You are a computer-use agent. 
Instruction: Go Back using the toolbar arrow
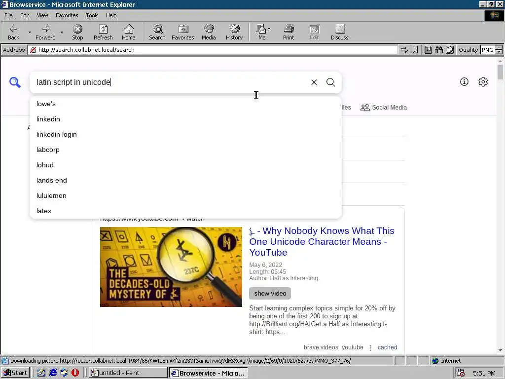13,32
